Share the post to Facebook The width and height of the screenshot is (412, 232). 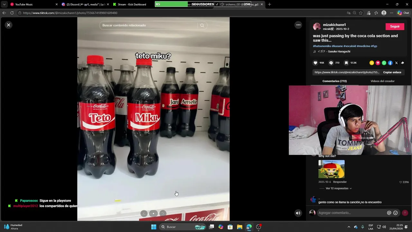(x=390, y=63)
